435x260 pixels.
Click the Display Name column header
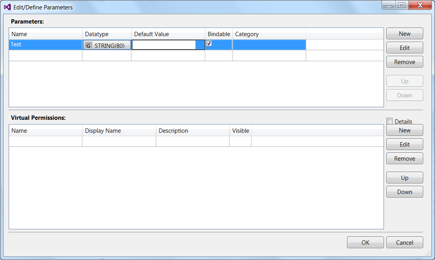pyautogui.click(x=119, y=131)
